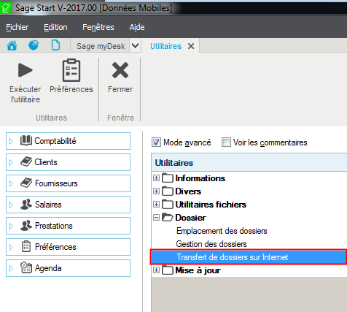Click the blank document icon
The width and height of the screenshot is (347, 312).
click(x=55, y=45)
